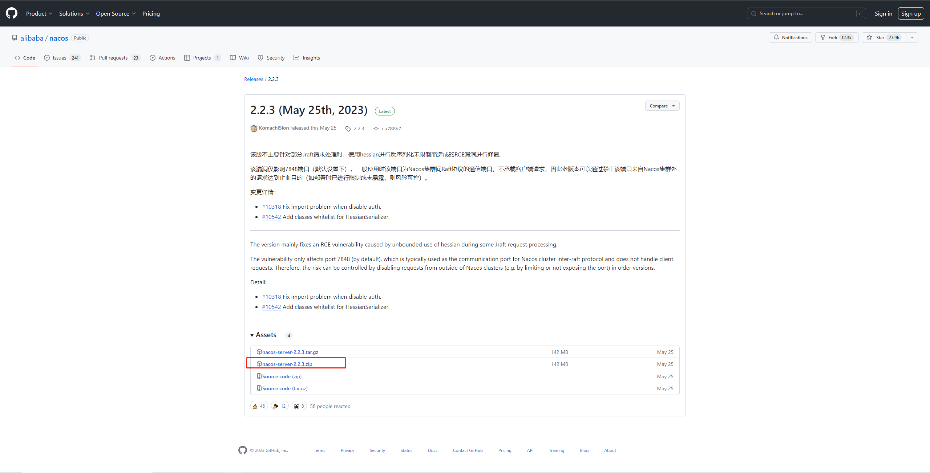
Task: Open the Contact GitHub footer link
Action: [468, 450]
